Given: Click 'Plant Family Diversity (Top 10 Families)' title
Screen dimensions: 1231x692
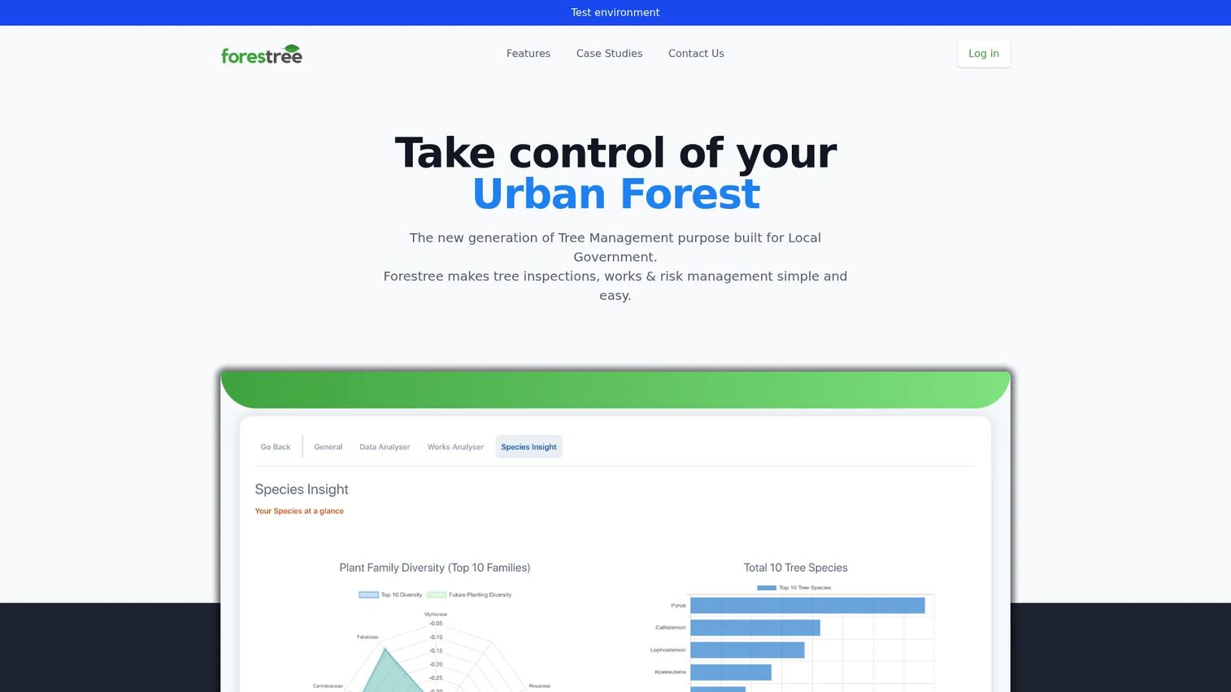Looking at the screenshot, I should (x=435, y=568).
